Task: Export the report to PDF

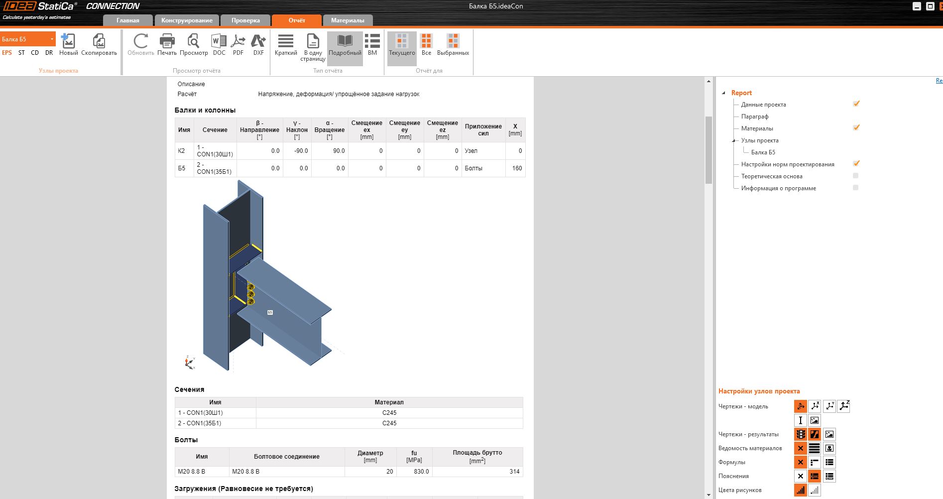Action: pyautogui.click(x=238, y=44)
